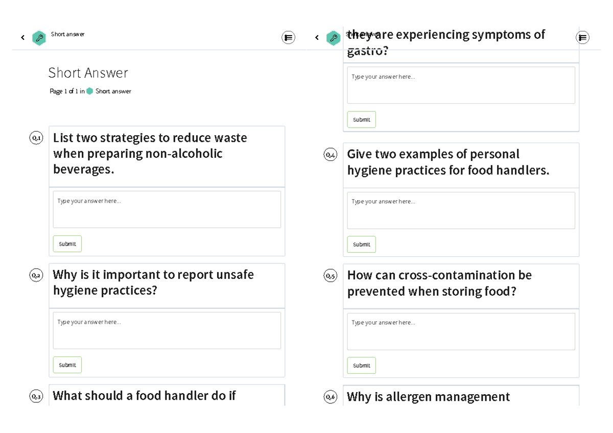Submit the answer for reducing waste question
The image size is (613, 433).
coord(67,244)
